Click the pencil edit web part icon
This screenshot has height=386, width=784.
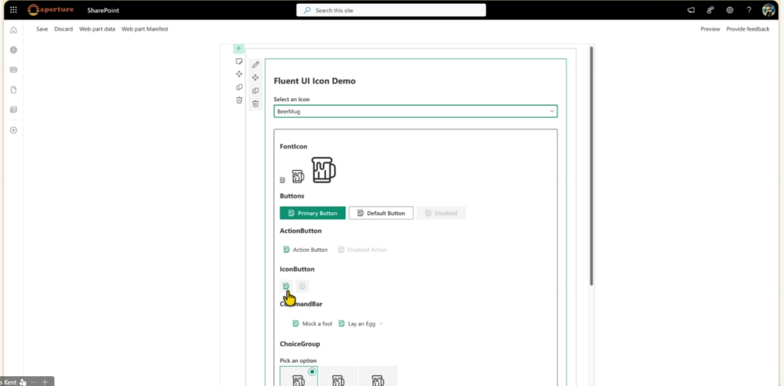tap(256, 65)
